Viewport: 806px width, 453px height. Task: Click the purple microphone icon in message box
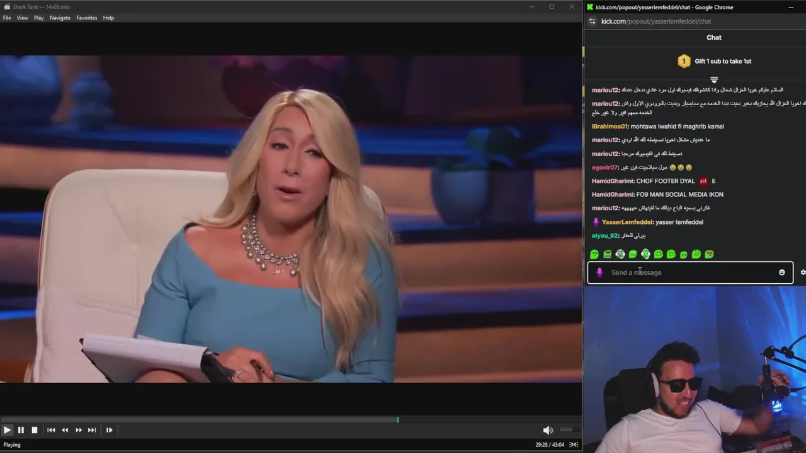coord(599,272)
